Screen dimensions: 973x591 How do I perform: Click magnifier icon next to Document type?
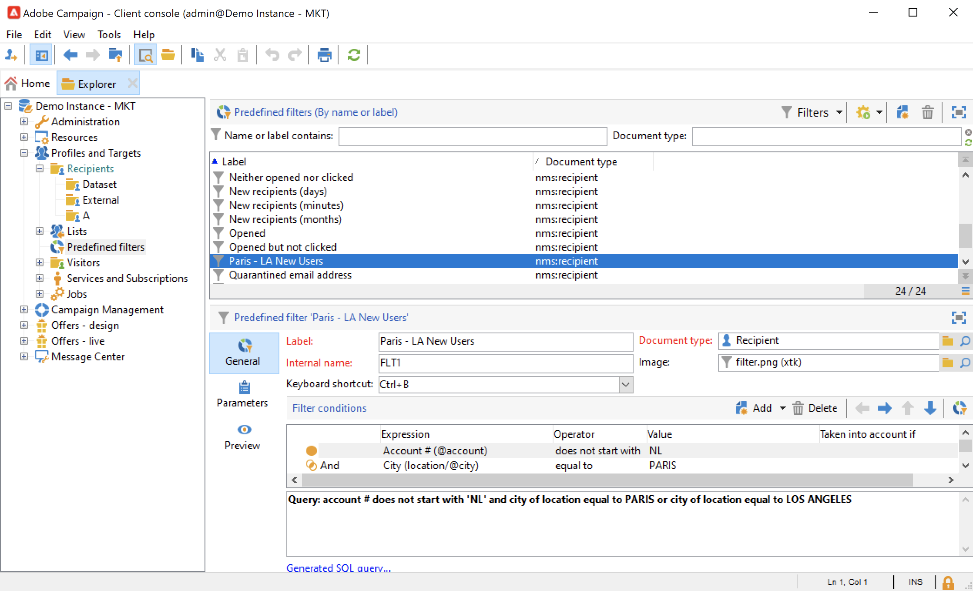pos(965,341)
